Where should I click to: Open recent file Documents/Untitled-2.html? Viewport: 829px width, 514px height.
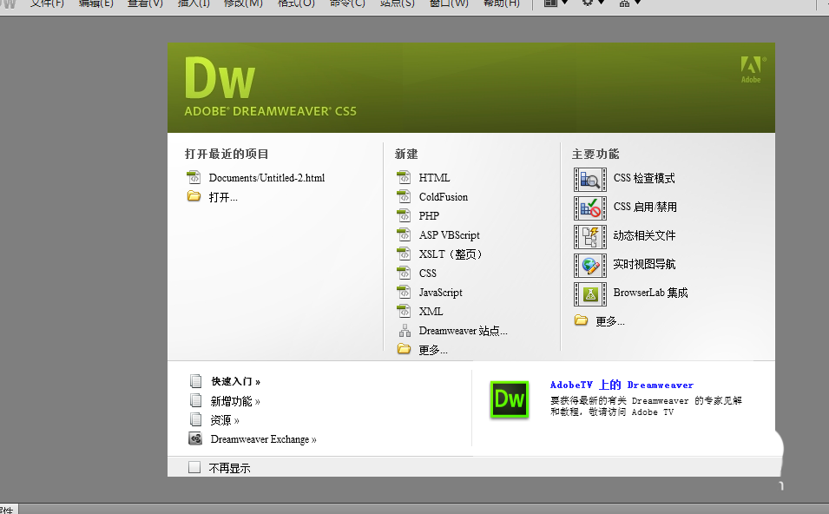pyautogui.click(x=266, y=178)
